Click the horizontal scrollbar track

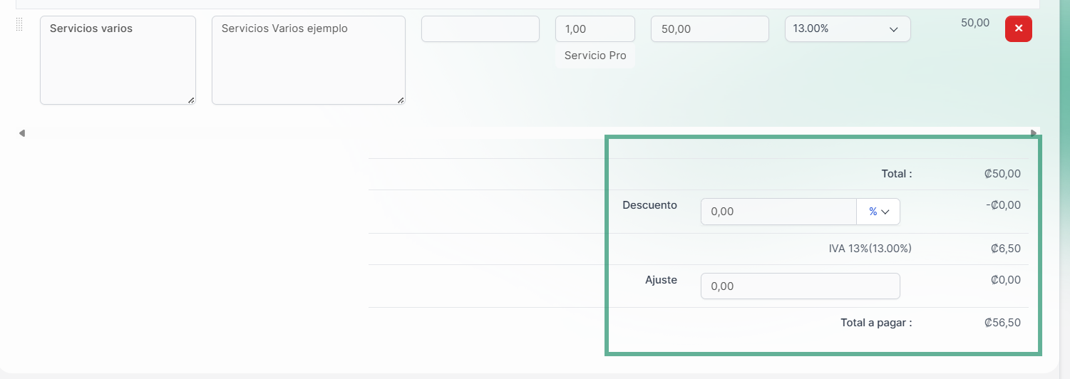(x=528, y=133)
